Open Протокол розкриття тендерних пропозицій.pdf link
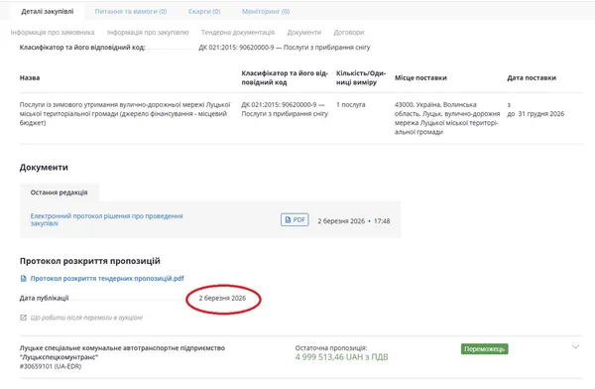The width and height of the screenshot is (595, 389). point(107,279)
